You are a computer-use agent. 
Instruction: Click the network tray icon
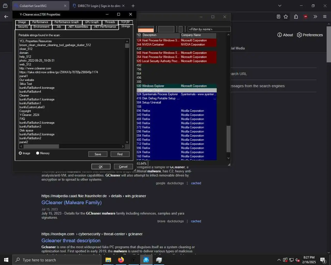pos(291,260)
